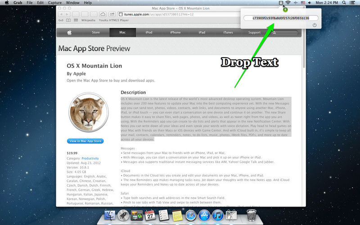Open Calendar from the Dock
The width and height of the screenshot is (360, 225).
tap(150, 216)
